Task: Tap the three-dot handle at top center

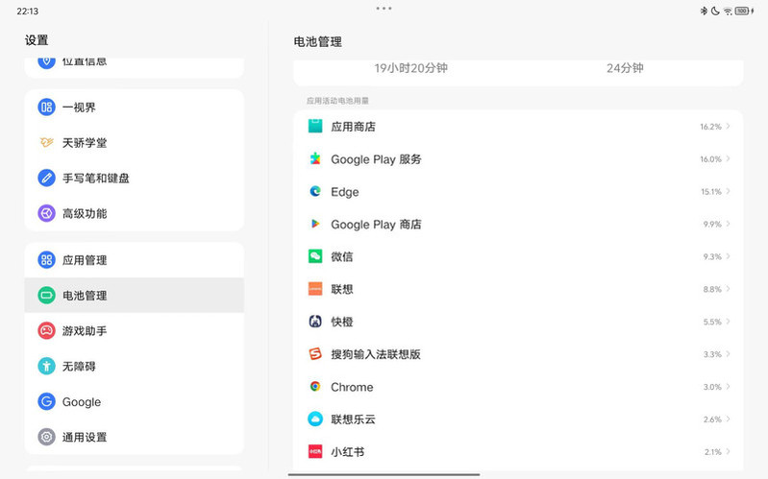Action: (384, 9)
